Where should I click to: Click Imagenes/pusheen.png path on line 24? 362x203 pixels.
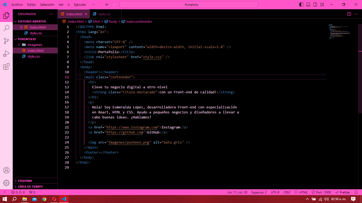coord(129,142)
